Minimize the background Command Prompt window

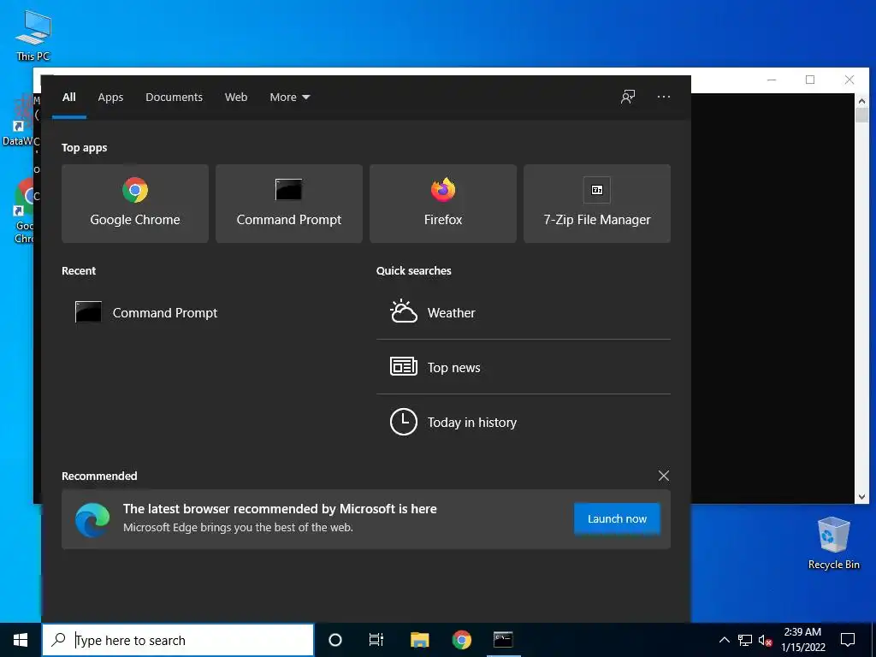[772, 80]
